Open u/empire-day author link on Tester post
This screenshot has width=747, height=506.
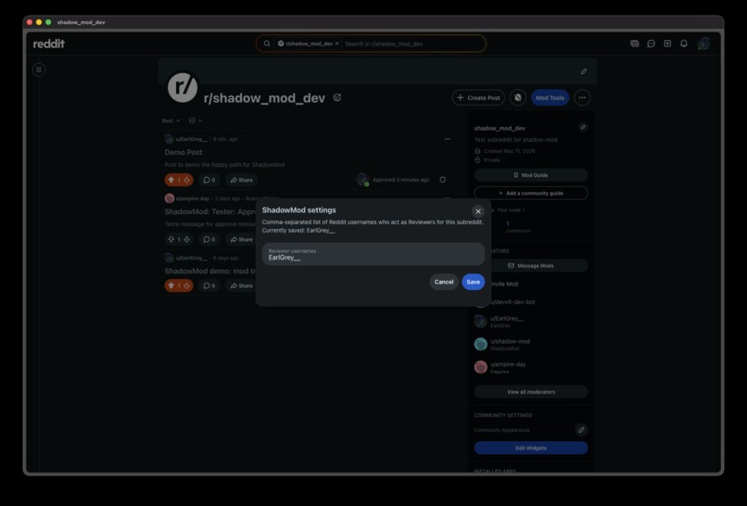[x=193, y=198]
